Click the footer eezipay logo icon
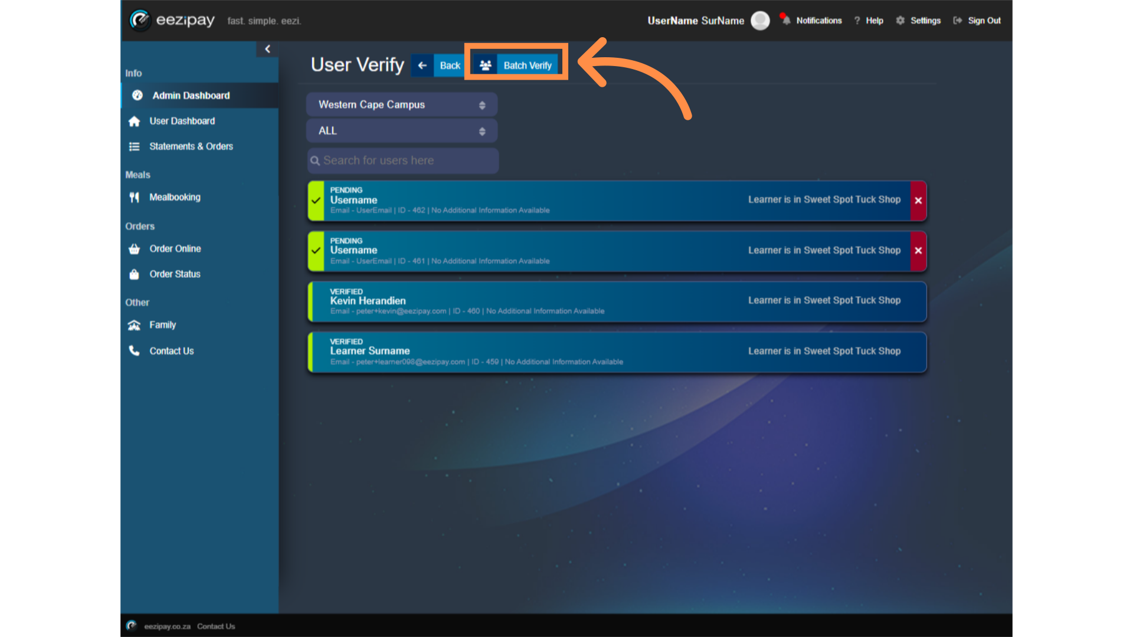The image size is (1133, 637). [x=132, y=626]
